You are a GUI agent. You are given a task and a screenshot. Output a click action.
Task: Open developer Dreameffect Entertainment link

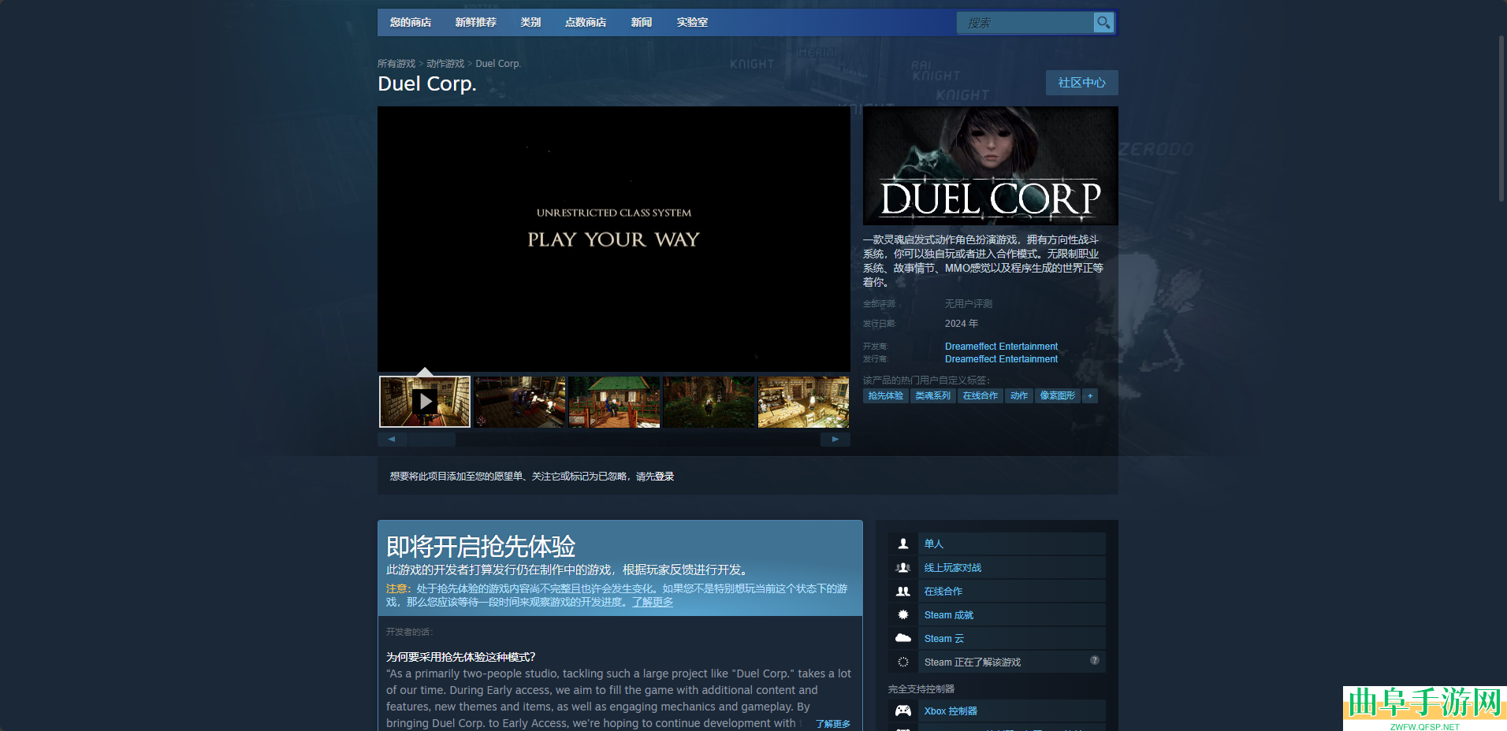pyautogui.click(x=1001, y=347)
